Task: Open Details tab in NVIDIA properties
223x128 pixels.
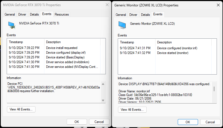Action: click(x=34, y=14)
